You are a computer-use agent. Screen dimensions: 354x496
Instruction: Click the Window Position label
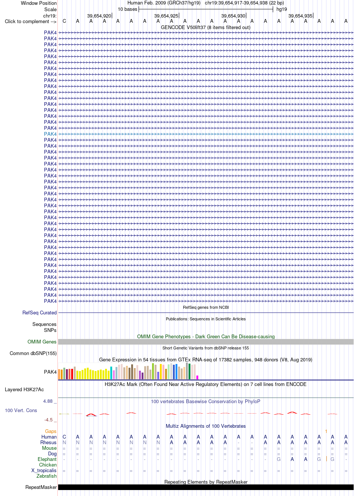[x=39, y=3]
